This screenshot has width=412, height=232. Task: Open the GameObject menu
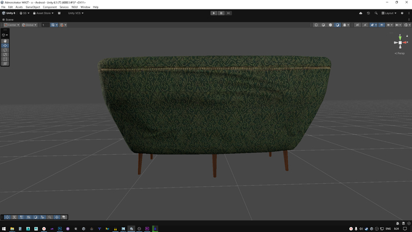click(x=33, y=7)
